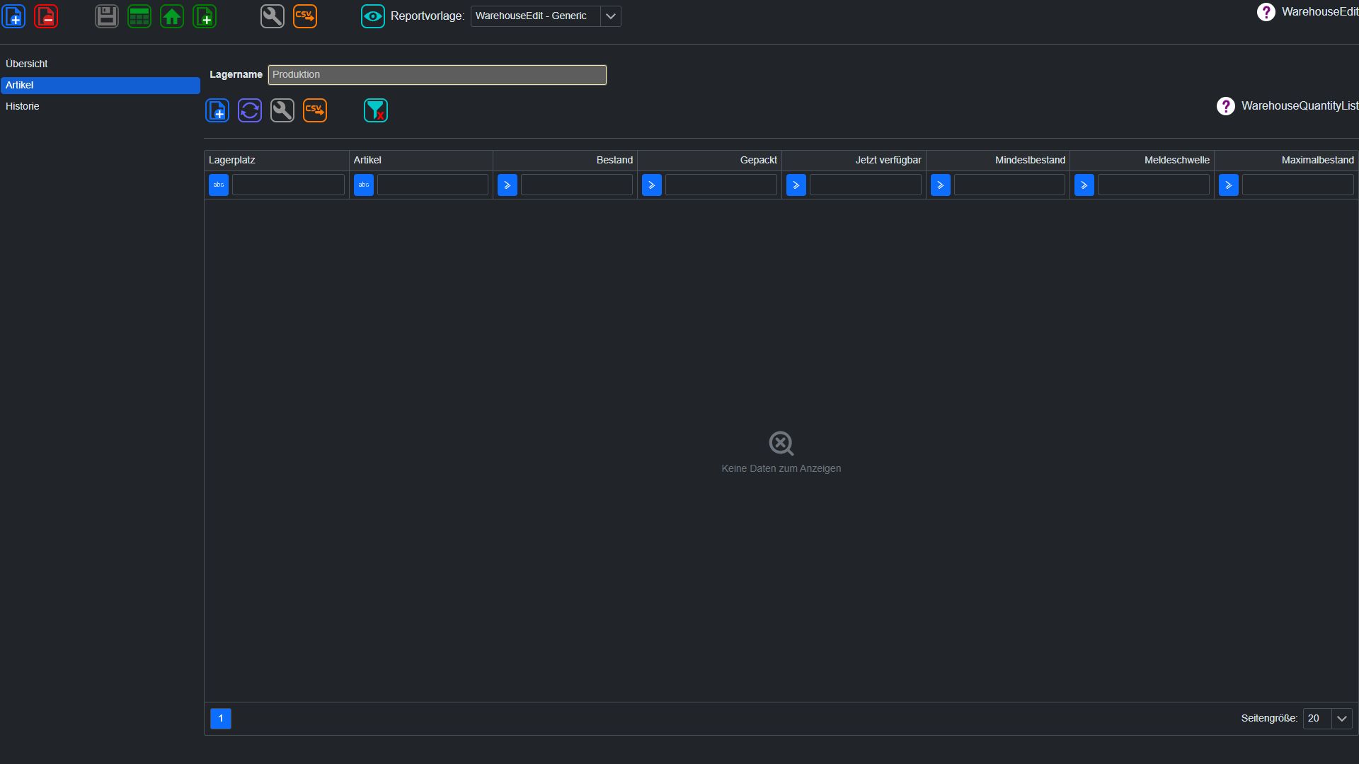
Task: Switch to the Übersicht section
Action: point(101,64)
